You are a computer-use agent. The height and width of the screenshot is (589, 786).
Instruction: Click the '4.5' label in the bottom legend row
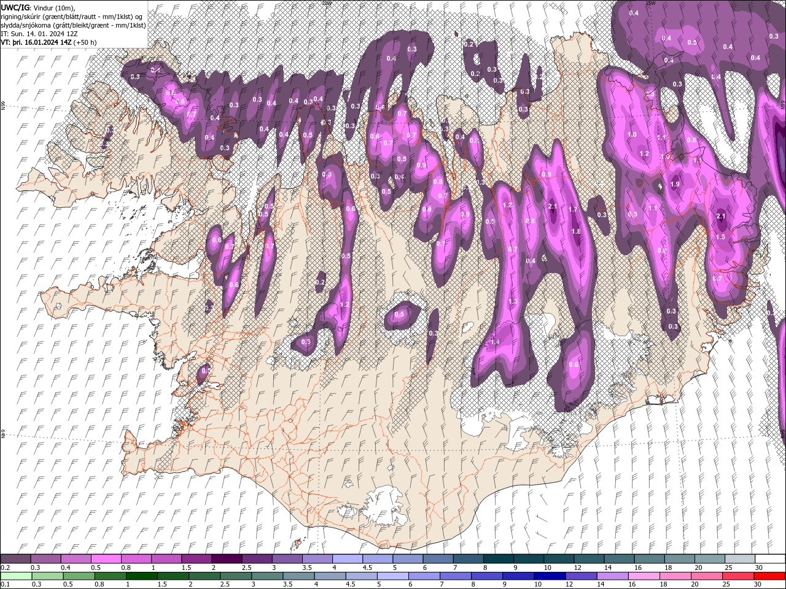350,585
